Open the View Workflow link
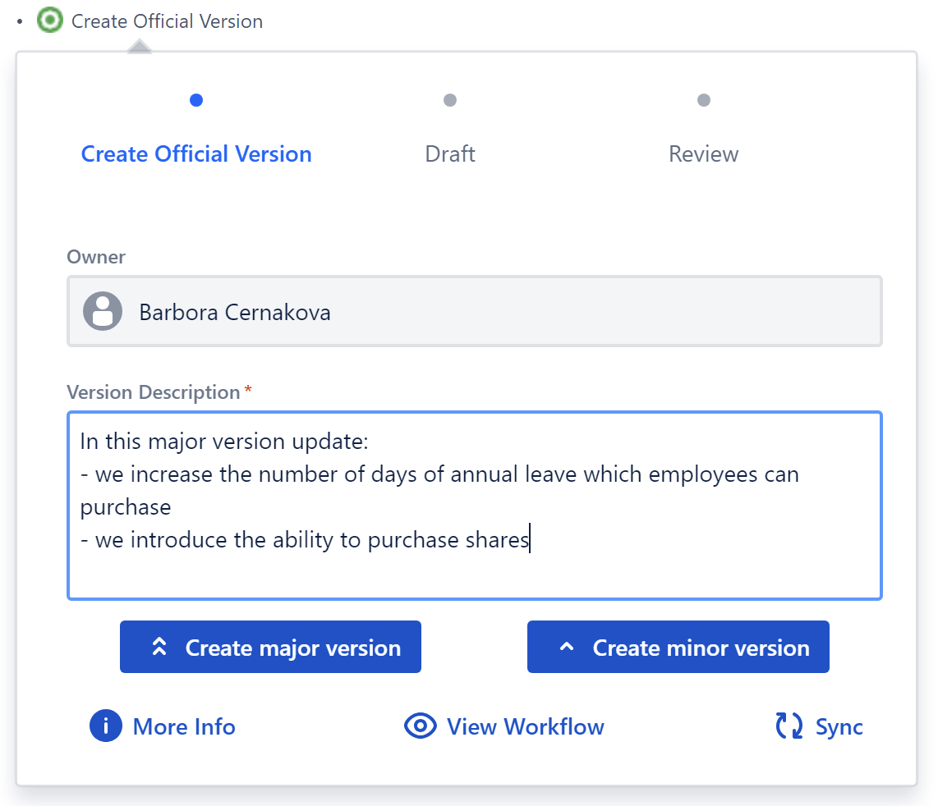This screenshot has width=938, height=806. [x=526, y=727]
